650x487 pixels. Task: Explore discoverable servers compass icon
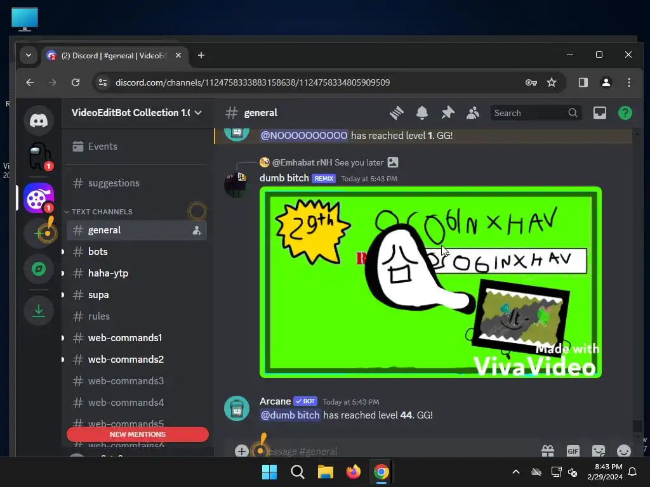(x=39, y=269)
